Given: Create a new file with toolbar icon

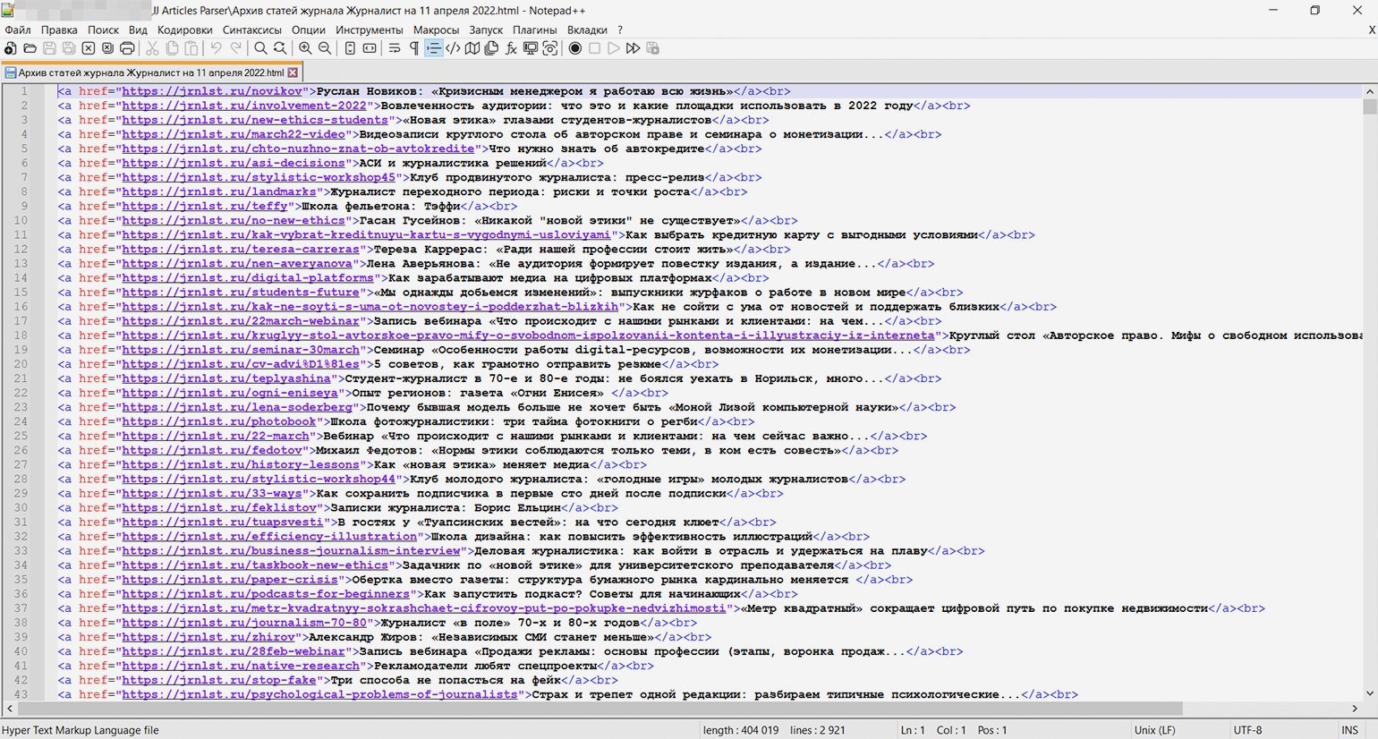Looking at the screenshot, I should tap(10, 48).
